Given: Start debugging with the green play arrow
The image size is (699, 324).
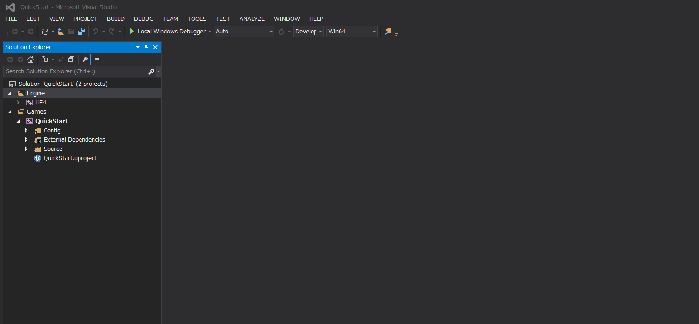Looking at the screenshot, I should coord(132,32).
